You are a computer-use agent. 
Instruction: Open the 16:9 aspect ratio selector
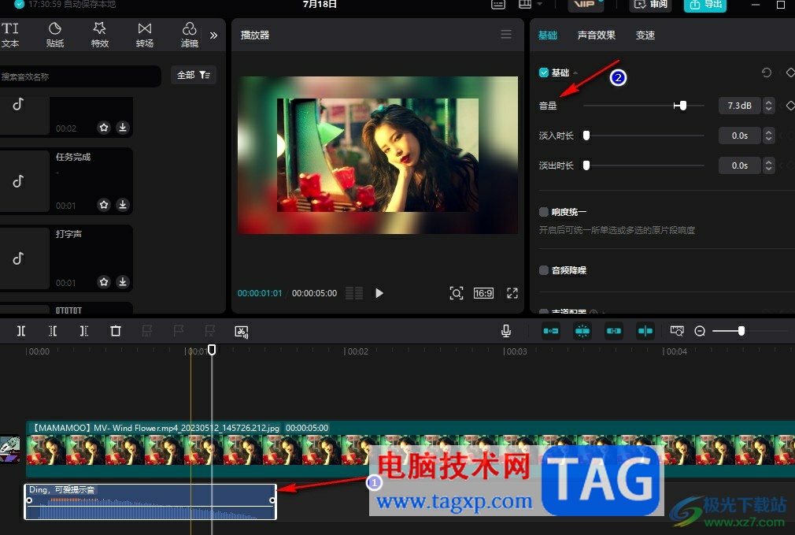[x=483, y=293]
